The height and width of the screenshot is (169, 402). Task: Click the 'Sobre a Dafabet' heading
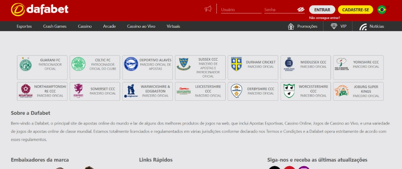[31, 113]
